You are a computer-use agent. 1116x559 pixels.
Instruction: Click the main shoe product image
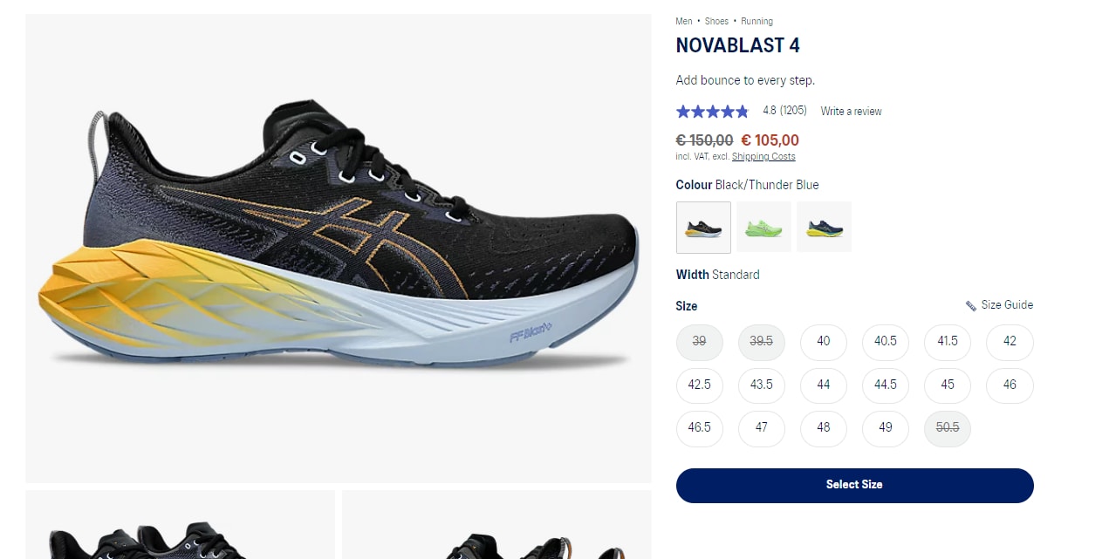point(339,249)
